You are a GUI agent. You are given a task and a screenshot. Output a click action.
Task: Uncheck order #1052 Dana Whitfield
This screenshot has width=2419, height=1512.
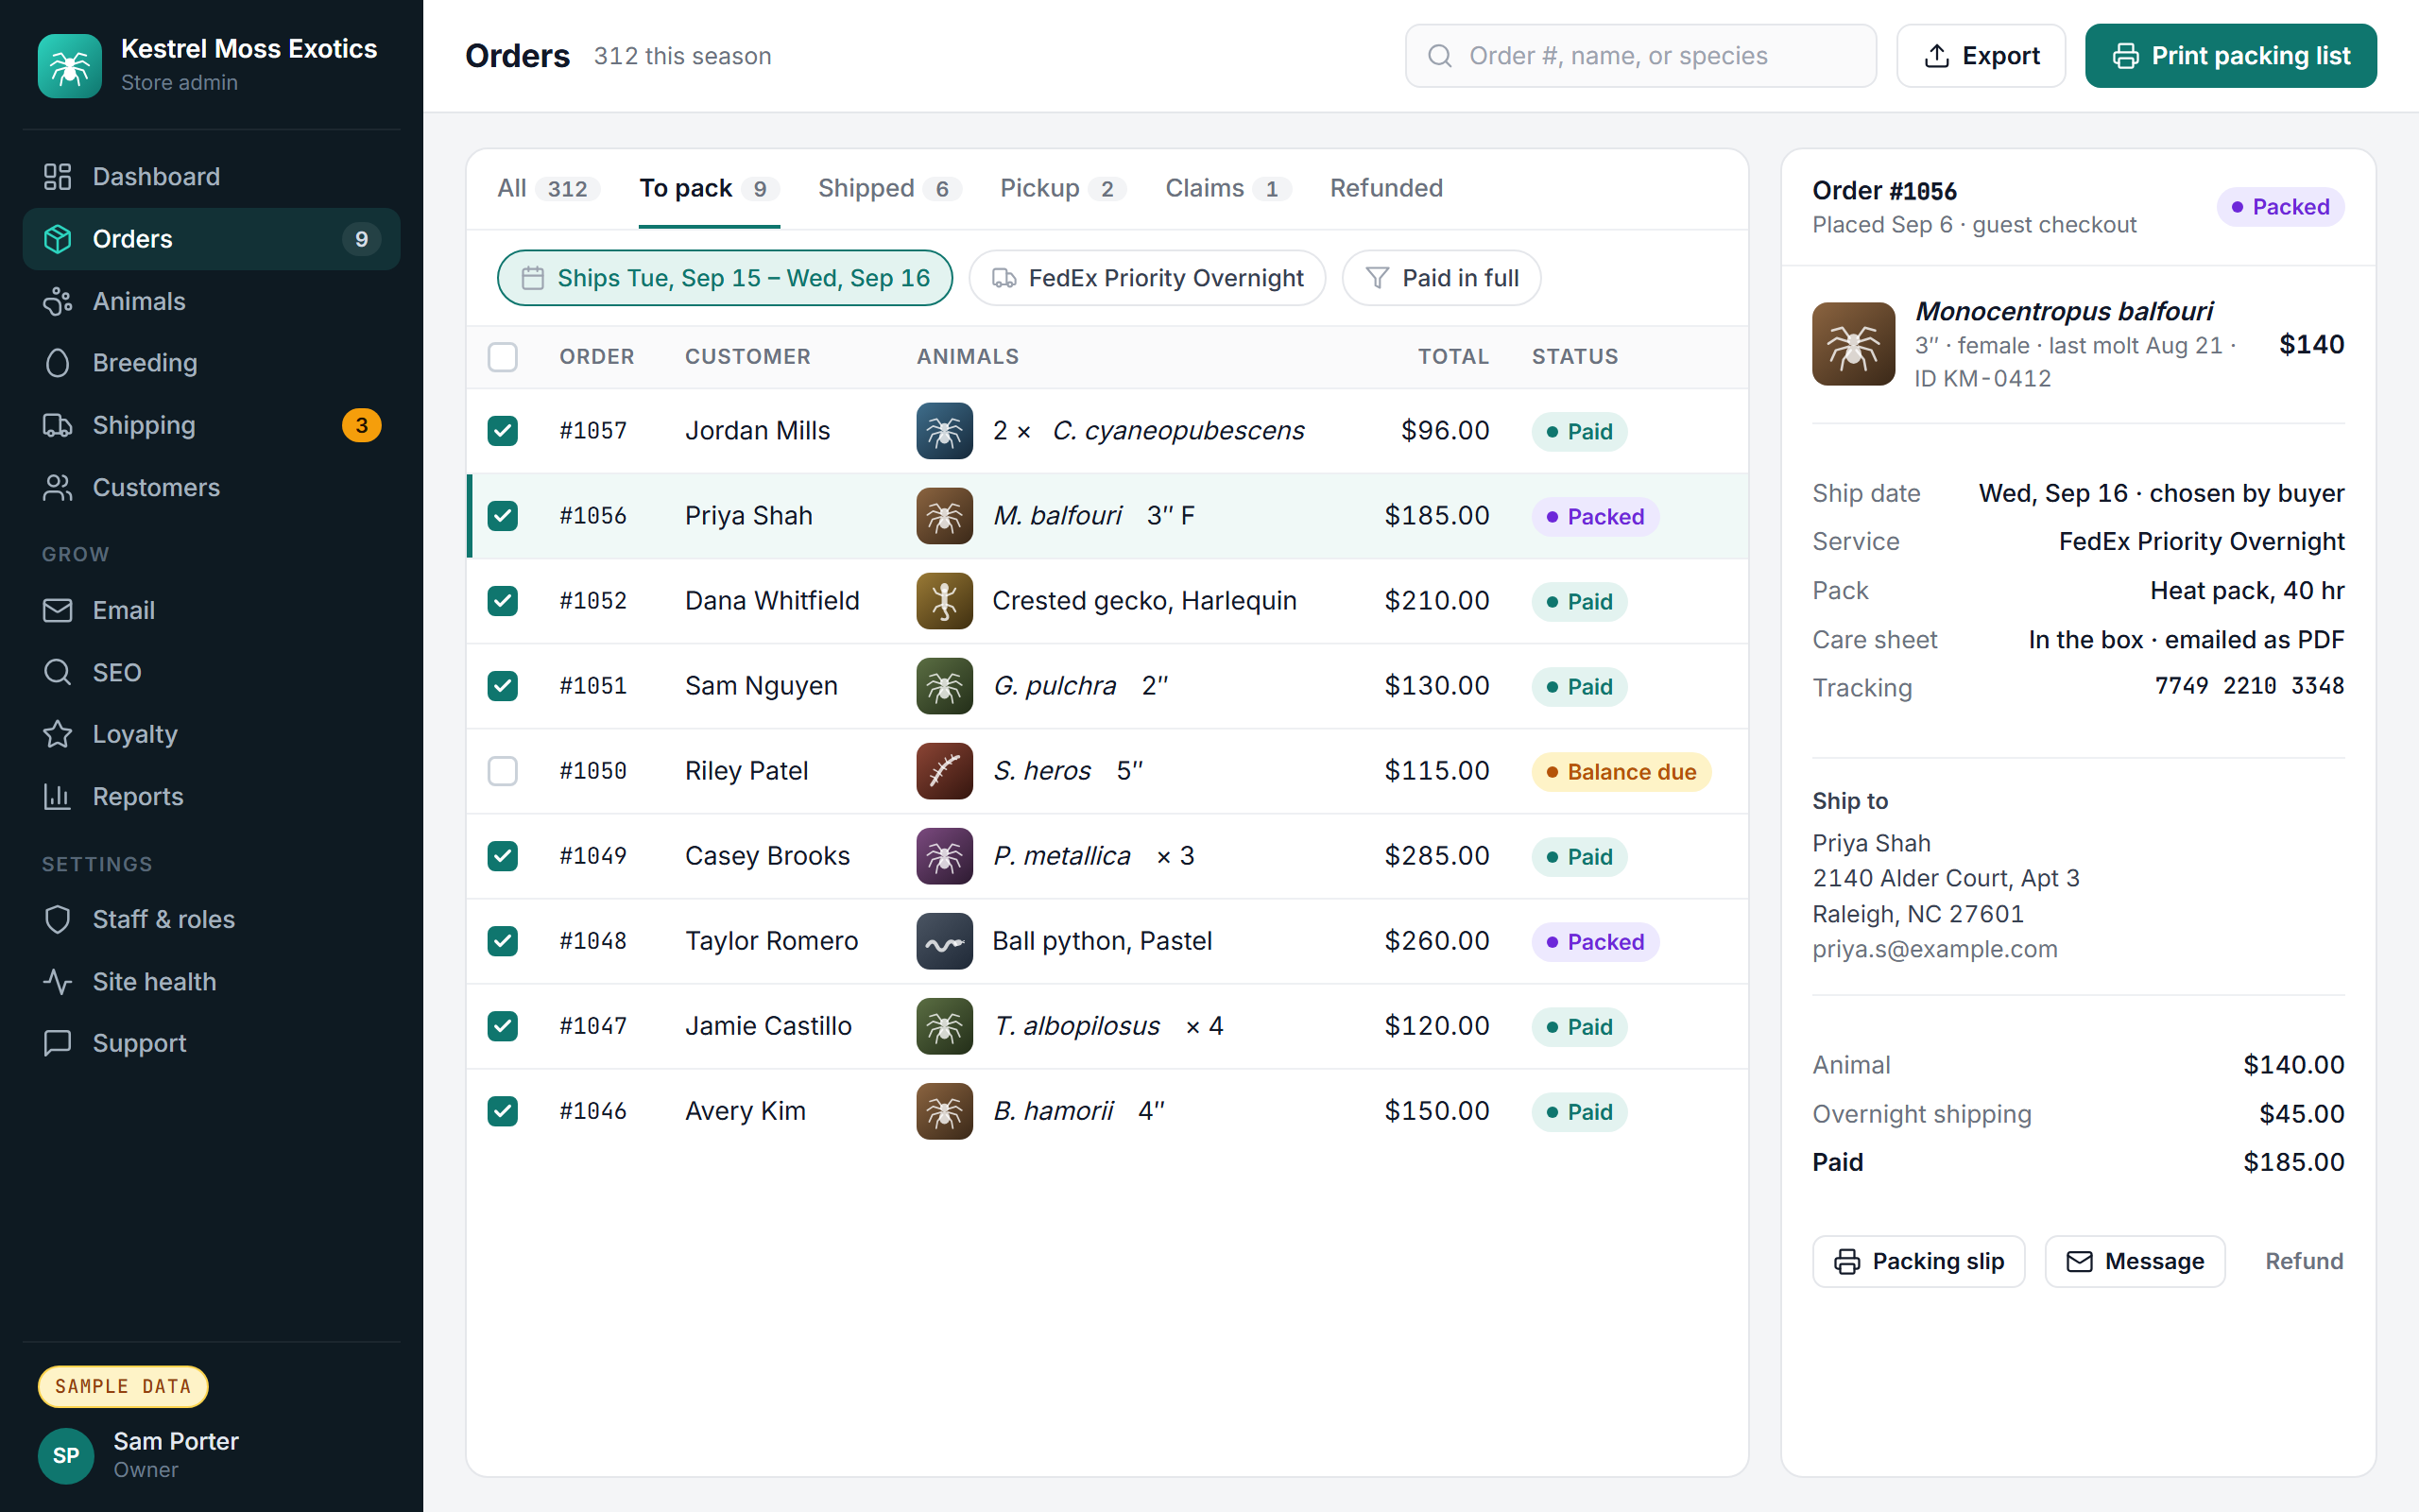[x=503, y=601]
